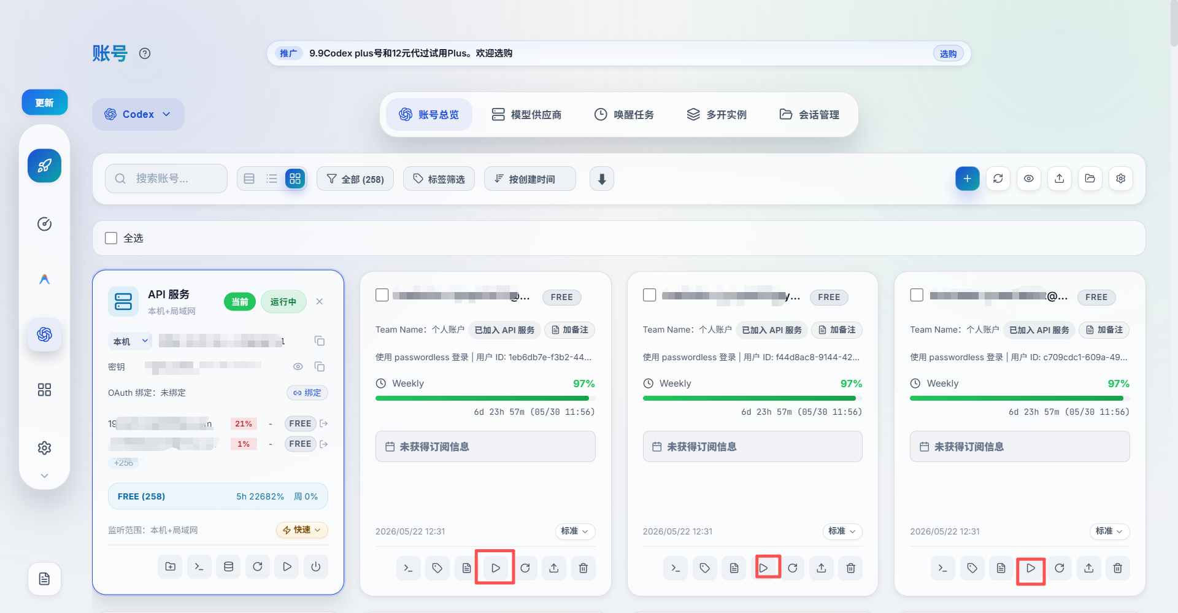Select the blue A-shaped logo in sidebar

point(44,279)
